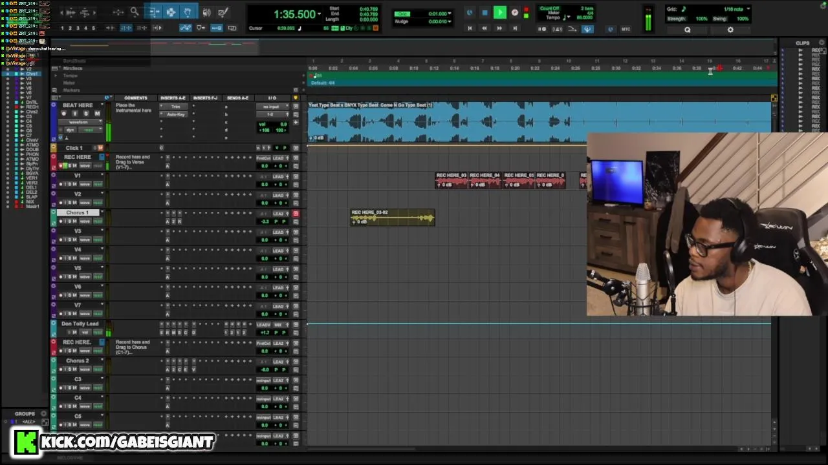The image size is (828, 465).
Task: Select the Pencil tool
Action: pyautogui.click(x=223, y=12)
